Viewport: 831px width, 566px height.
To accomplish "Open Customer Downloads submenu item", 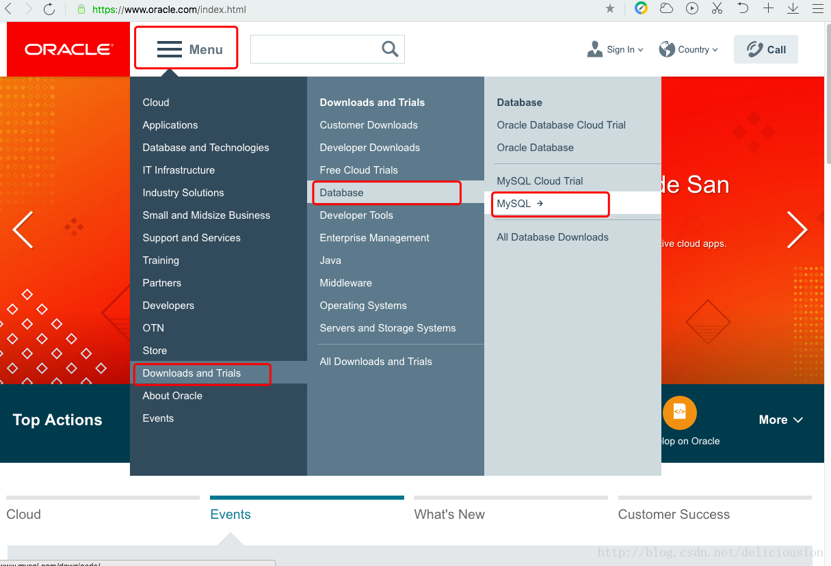I will (x=369, y=125).
